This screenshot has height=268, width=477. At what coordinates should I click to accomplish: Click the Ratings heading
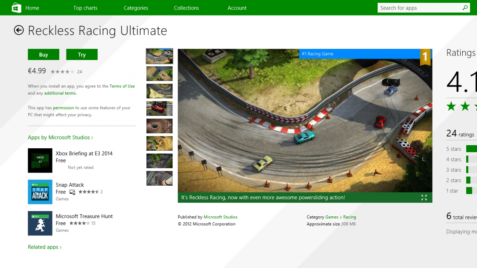point(461,53)
